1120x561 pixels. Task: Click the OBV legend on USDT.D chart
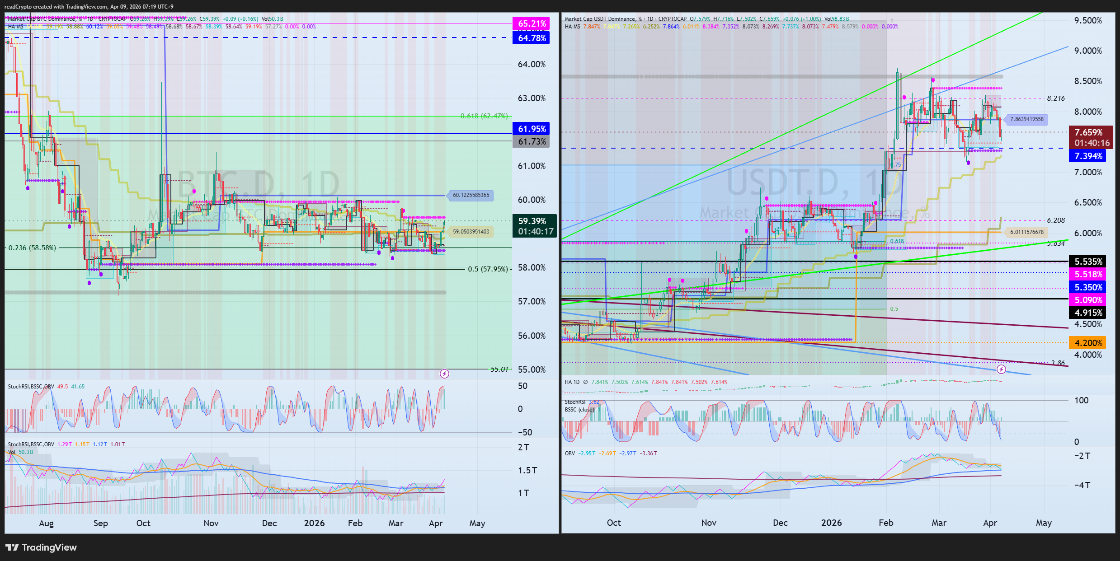point(611,453)
